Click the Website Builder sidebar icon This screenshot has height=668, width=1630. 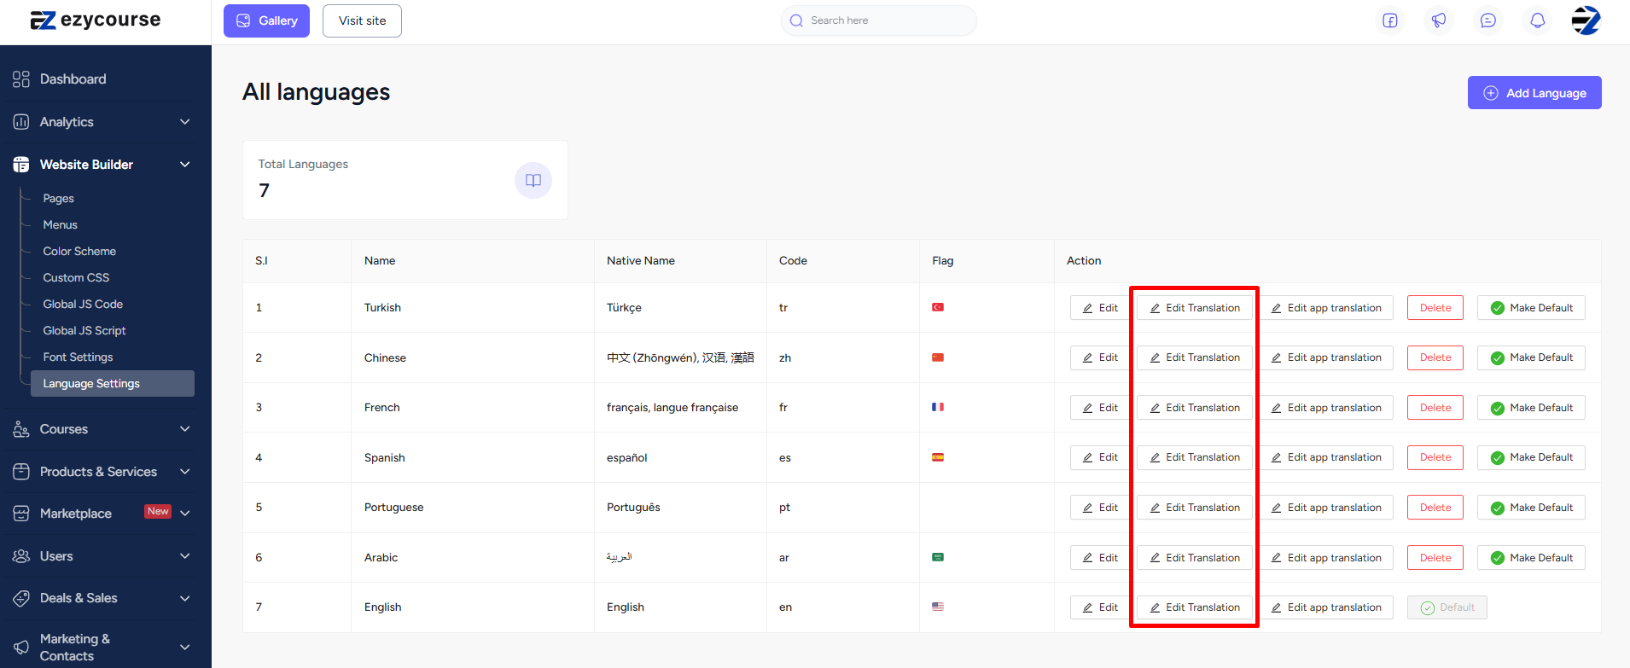point(21,165)
